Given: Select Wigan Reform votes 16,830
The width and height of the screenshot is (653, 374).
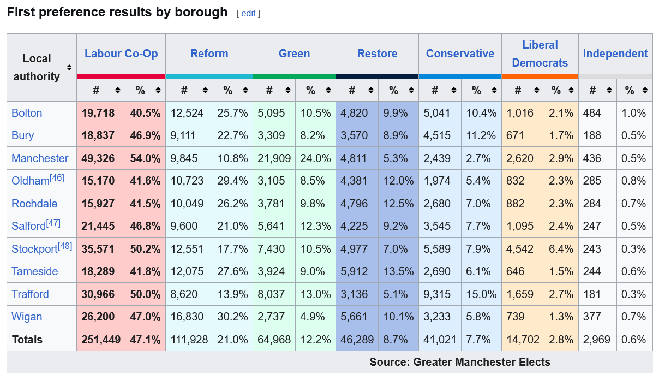Looking at the screenshot, I should 187,317.
